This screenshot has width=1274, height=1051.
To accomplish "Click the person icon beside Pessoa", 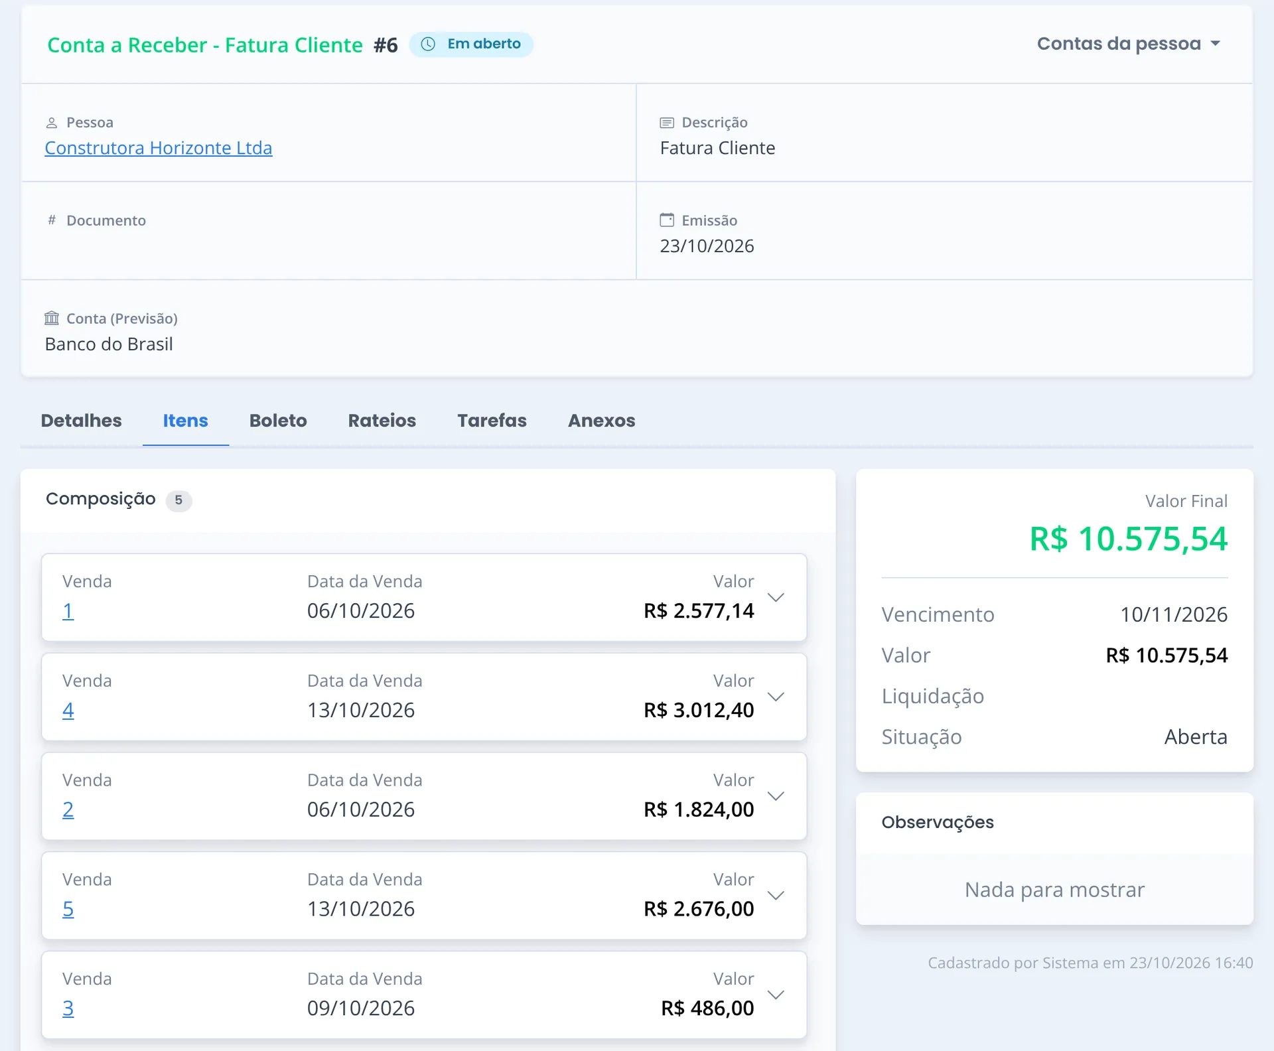I will click(52, 123).
